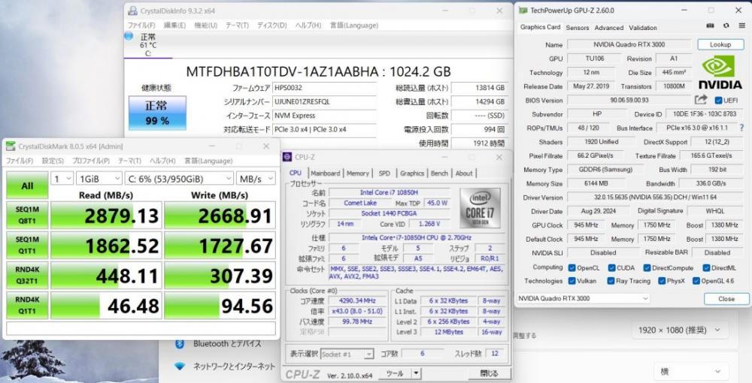
Task: Switch to the Validation tab in GPU-Z
Action: (x=643, y=28)
